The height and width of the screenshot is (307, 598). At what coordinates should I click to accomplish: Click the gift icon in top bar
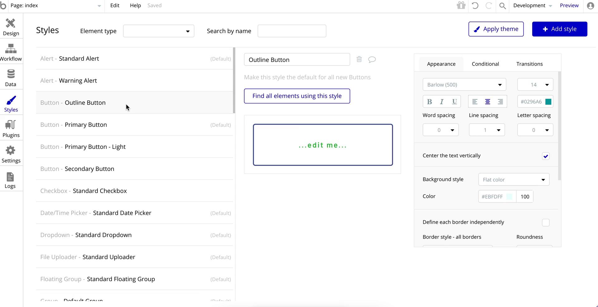pyautogui.click(x=461, y=5)
